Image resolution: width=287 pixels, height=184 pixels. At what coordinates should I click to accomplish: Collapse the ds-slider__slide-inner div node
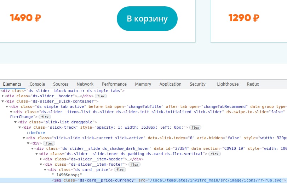pos(36,154)
